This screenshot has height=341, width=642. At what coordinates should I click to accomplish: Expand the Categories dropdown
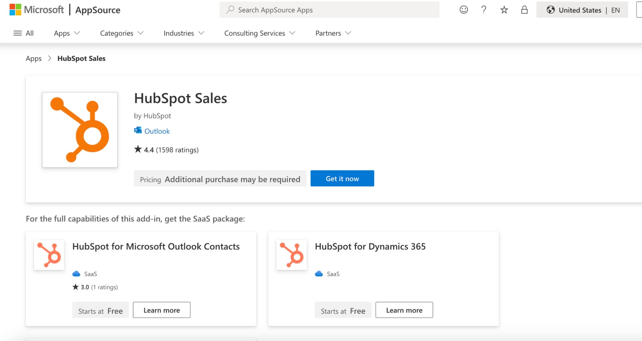[x=121, y=33]
